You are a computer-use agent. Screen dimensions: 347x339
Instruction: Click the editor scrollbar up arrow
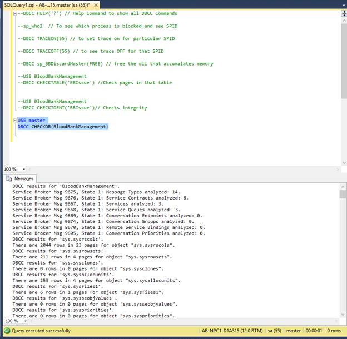tap(344, 21)
